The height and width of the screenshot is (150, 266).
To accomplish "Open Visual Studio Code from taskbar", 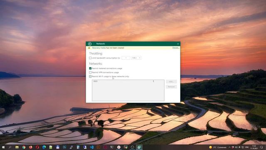I will pyautogui.click(x=91, y=147).
